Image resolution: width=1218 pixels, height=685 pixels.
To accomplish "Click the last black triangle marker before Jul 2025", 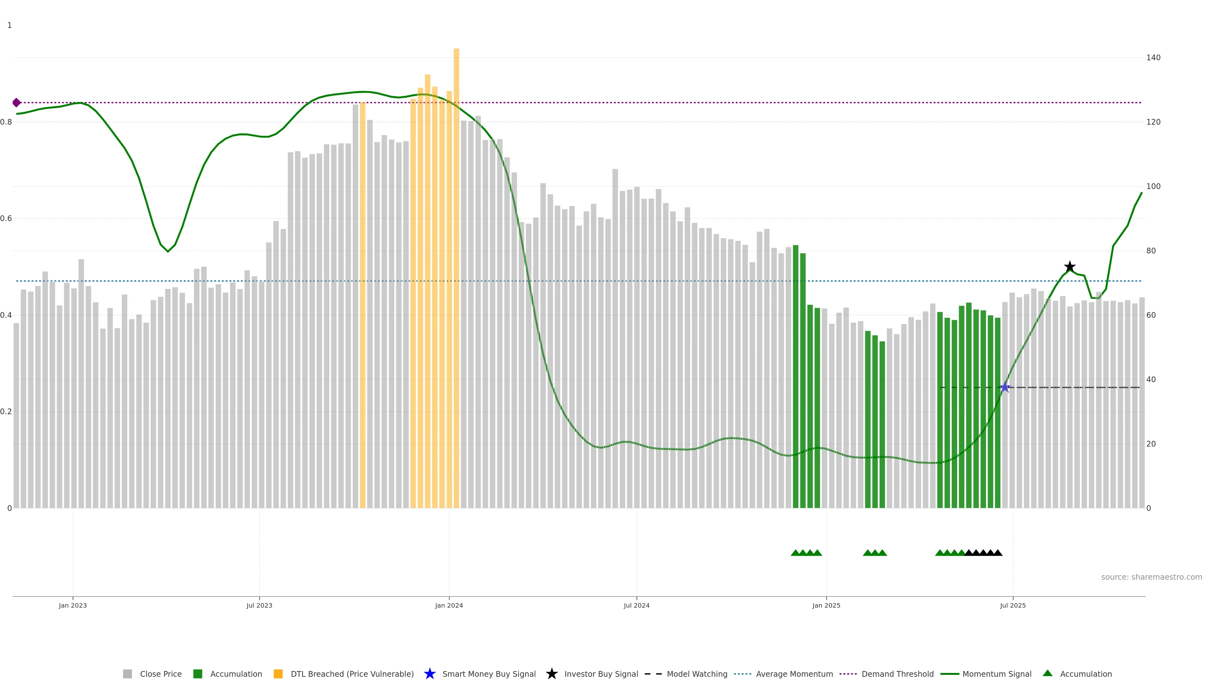I will coord(998,553).
